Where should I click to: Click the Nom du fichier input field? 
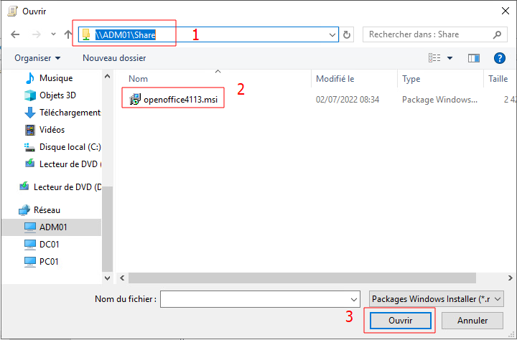click(x=255, y=298)
